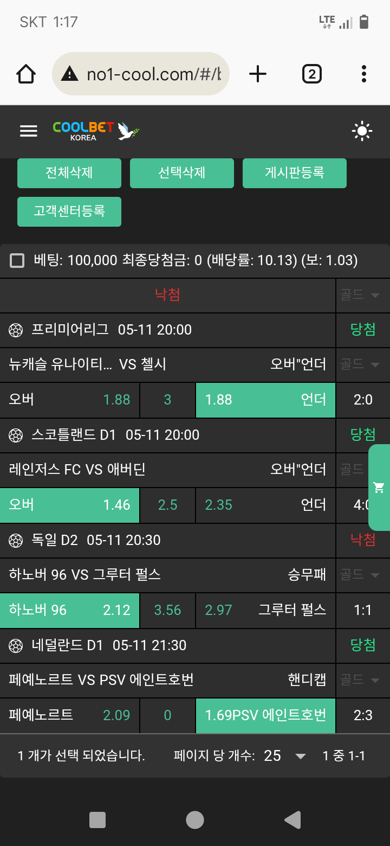Image resolution: width=390 pixels, height=846 pixels.
Task: Tap the browser home icon
Action: point(27,74)
